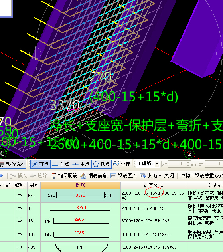
Task: Toggle the 动态输入 dynamic input button
Action: click(13, 164)
